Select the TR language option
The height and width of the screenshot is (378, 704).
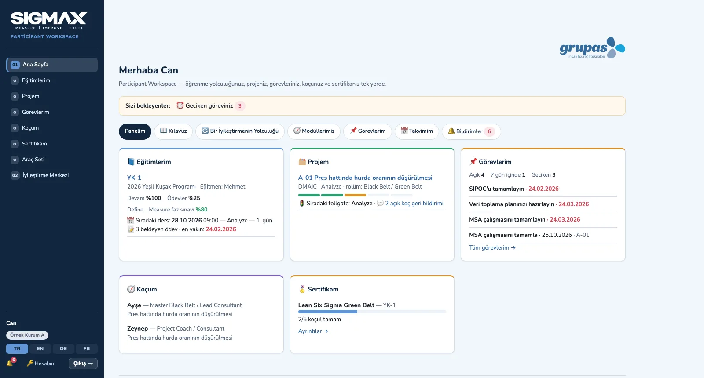click(x=17, y=349)
